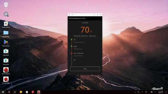Select the 'CPU : Multi-task' test label
Image resolution: width=168 pixels, height=94 pixels.
pyautogui.click(x=78, y=53)
